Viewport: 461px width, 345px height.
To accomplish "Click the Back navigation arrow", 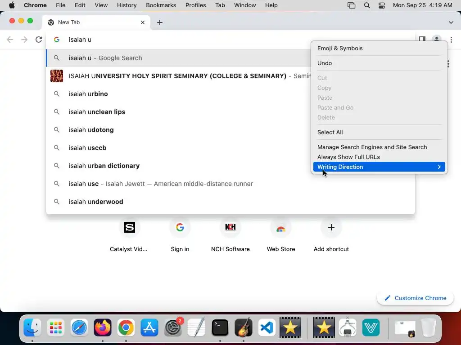I will (10, 40).
